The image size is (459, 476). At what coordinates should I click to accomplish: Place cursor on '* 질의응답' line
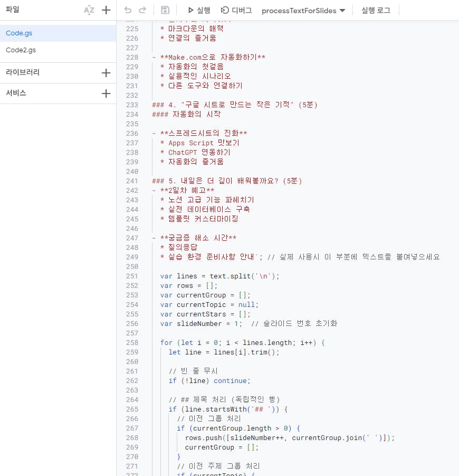coord(178,247)
